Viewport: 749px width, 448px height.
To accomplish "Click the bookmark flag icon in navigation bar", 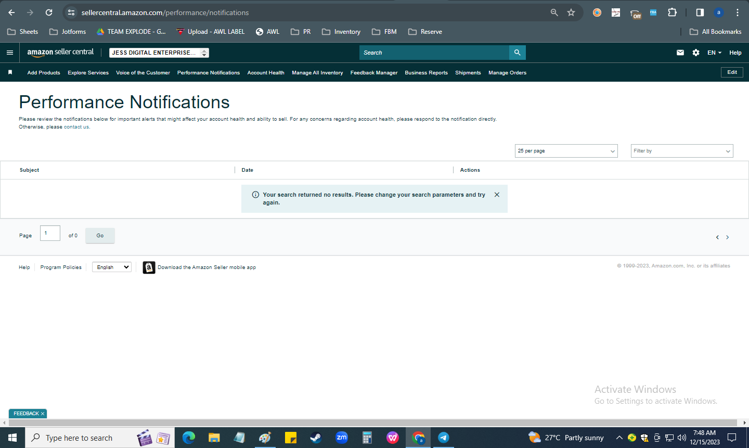I will (10, 72).
